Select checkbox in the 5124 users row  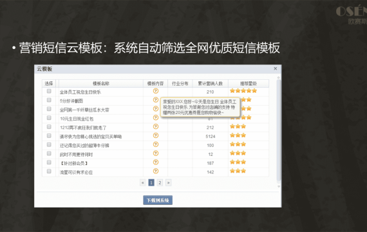49,135
